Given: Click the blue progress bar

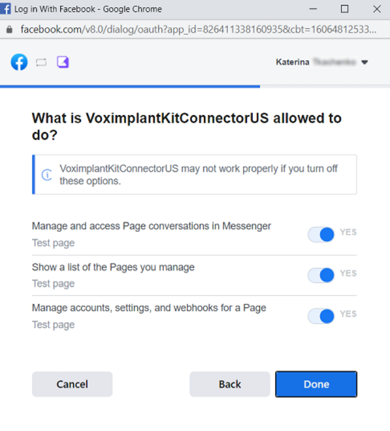Looking at the screenshot, I should 130,87.
